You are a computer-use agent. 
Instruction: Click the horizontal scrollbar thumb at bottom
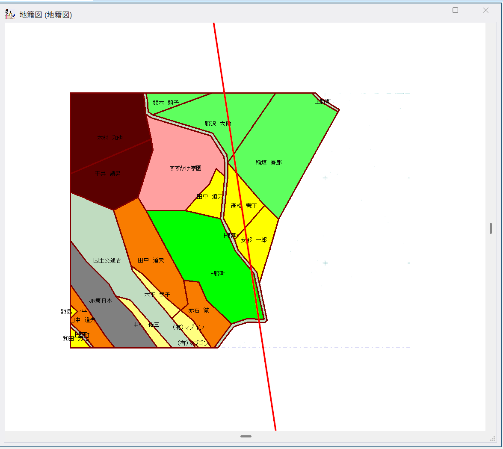click(246, 436)
